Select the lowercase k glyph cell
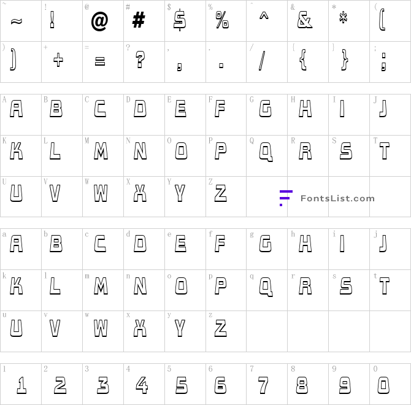The height and width of the screenshot is (405, 411). [x=21, y=290]
